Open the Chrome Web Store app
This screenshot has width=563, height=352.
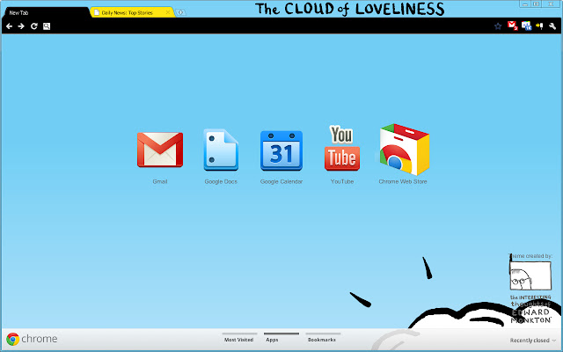(x=405, y=150)
